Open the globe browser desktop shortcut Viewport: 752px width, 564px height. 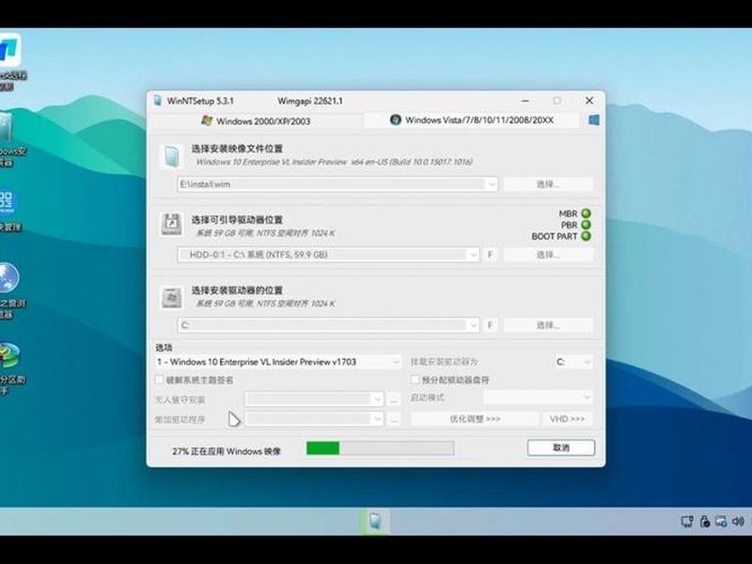8,277
